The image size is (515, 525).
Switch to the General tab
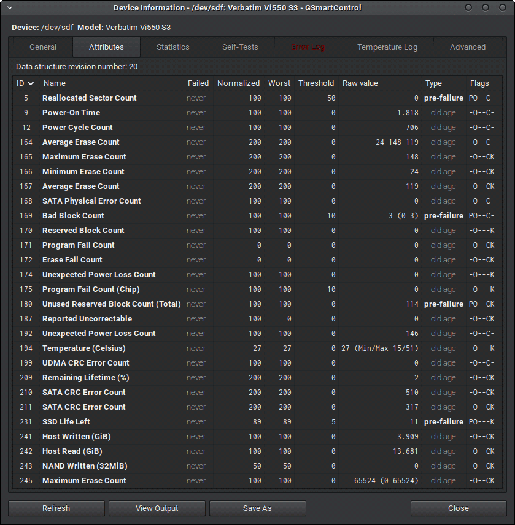tap(43, 47)
